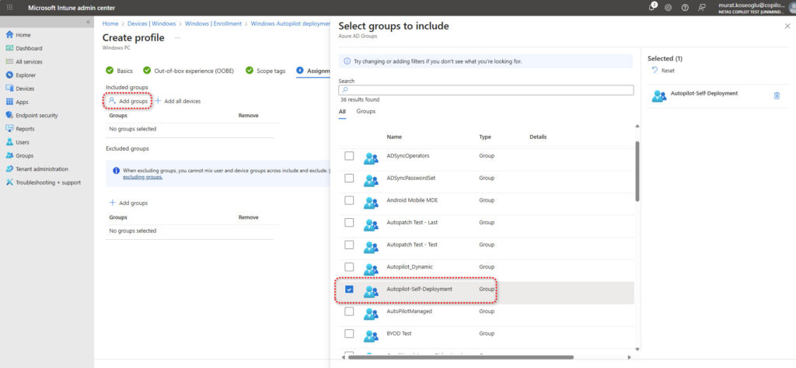The image size is (796, 368).
Task: Click the help question mark icon
Action: 685,7
